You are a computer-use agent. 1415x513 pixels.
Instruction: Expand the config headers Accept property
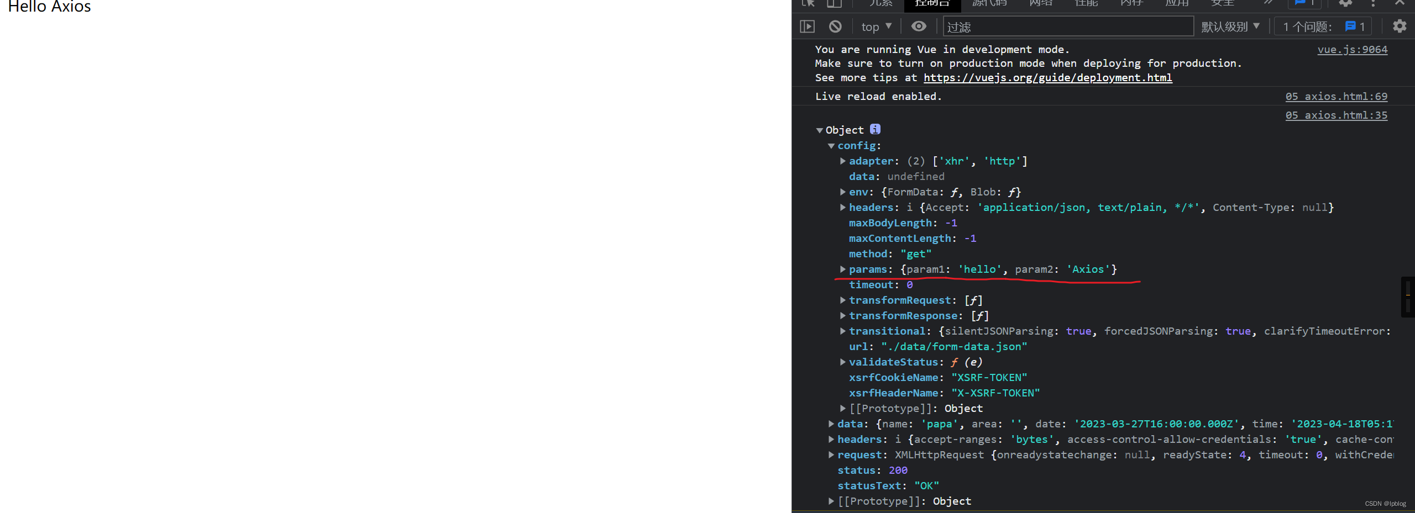click(x=843, y=207)
